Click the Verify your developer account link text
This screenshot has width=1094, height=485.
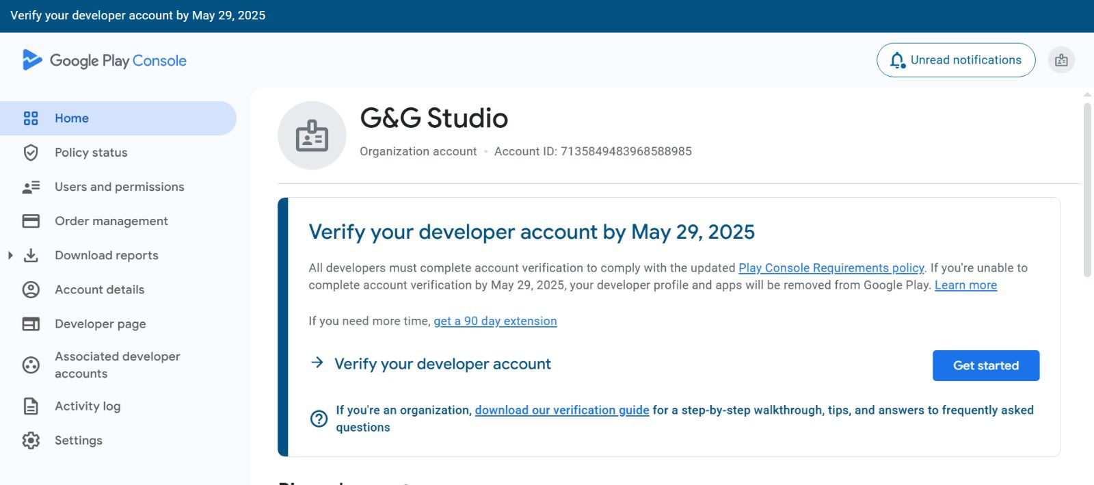tap(442, 364)
